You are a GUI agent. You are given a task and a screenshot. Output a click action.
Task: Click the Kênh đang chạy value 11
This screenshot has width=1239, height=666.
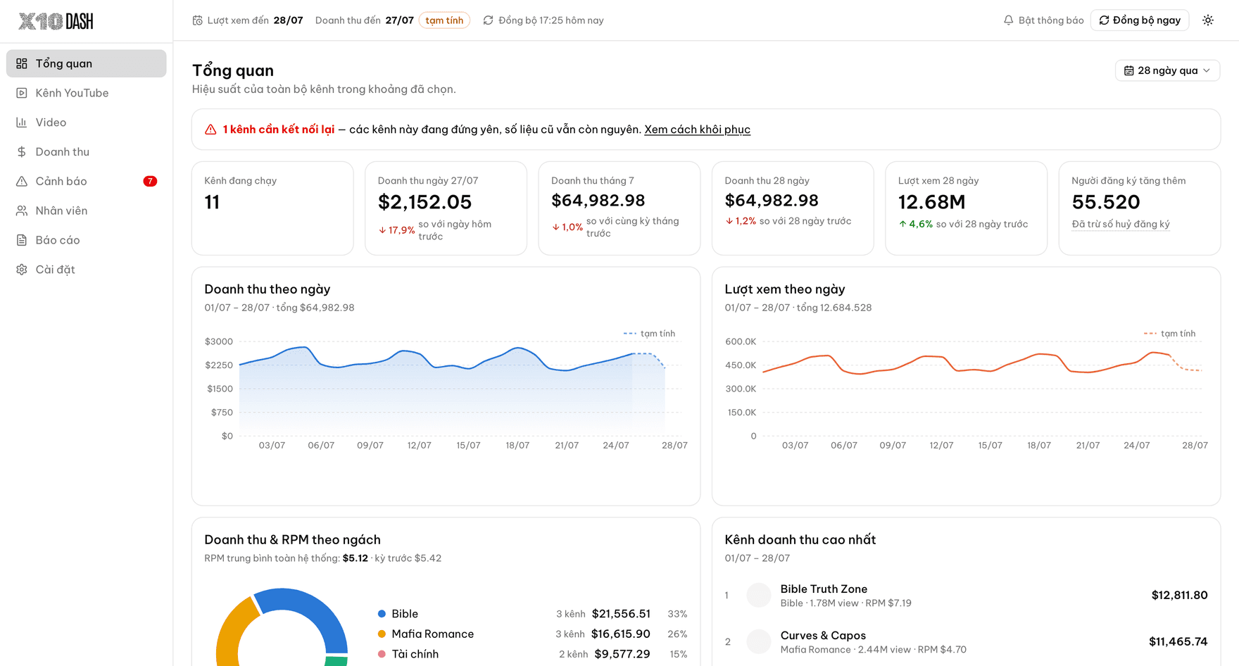[x=212, y=203]
